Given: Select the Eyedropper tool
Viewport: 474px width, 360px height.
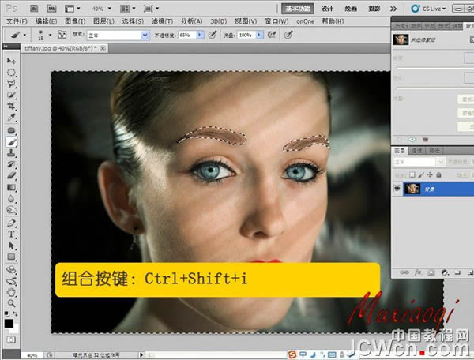Looking at the screenshot, I should coord(11,118).
